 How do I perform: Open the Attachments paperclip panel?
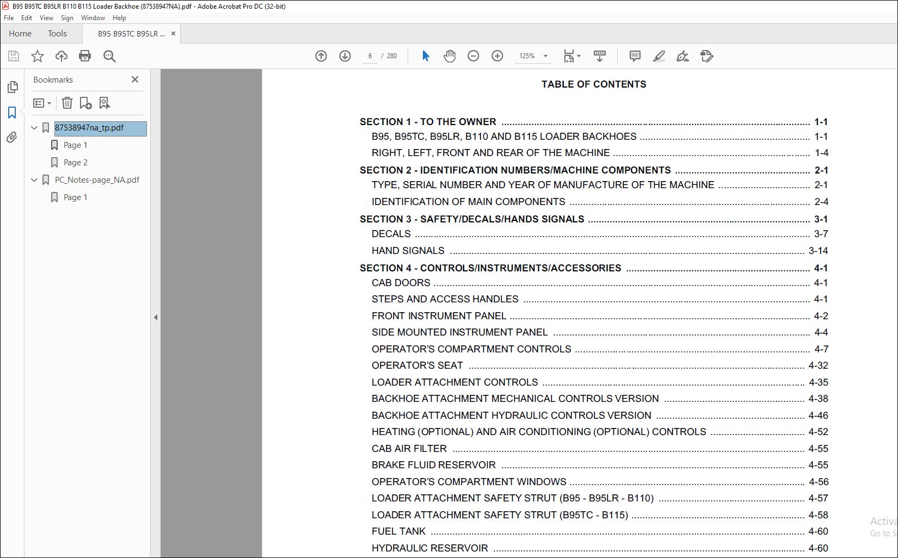point(12,138)
